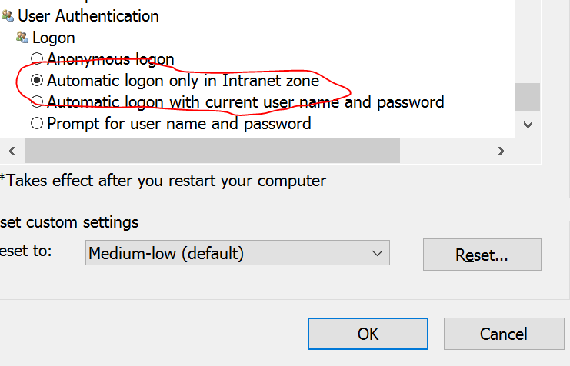The image size is (570, 366).
Task: Confirm settings with the OK button
Action: tap(368, 334)
